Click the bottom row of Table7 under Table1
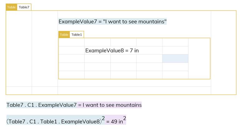Image resolution: width=241 pixels, height=130 pixels. [x=134, y=91]
